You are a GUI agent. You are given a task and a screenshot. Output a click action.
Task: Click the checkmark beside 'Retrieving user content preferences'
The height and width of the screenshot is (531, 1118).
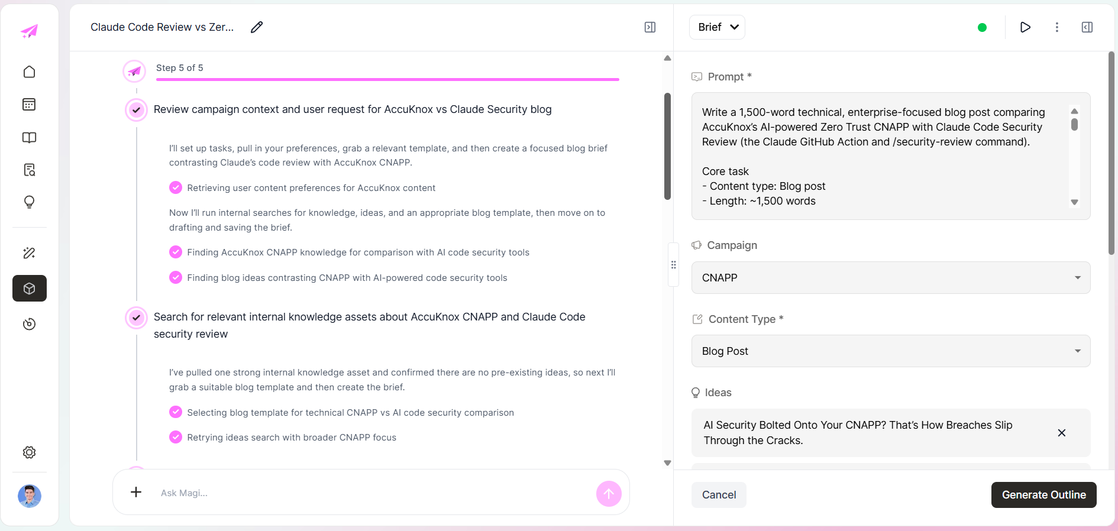(176, 187)
